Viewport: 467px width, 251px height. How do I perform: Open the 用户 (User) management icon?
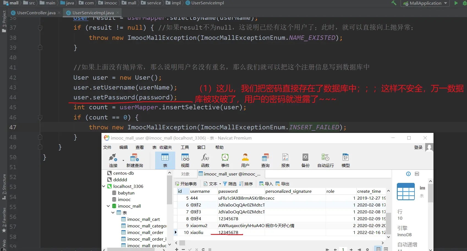[x=245, y=160]
